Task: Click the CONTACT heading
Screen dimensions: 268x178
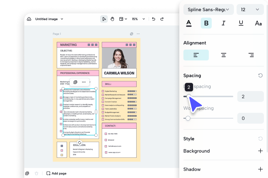Action: (110, 126)
